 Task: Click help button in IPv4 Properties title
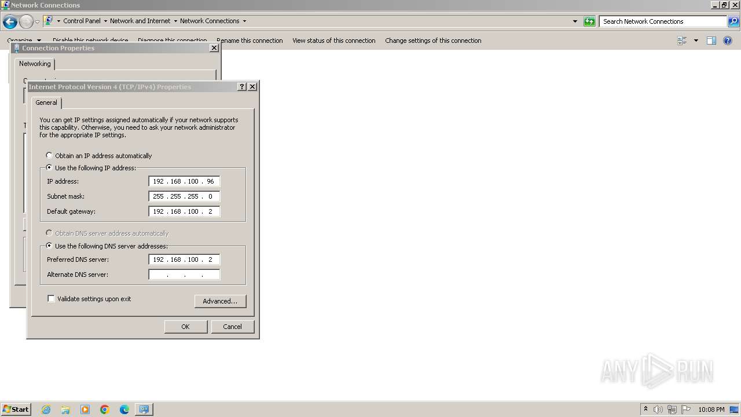pos(242,87)
